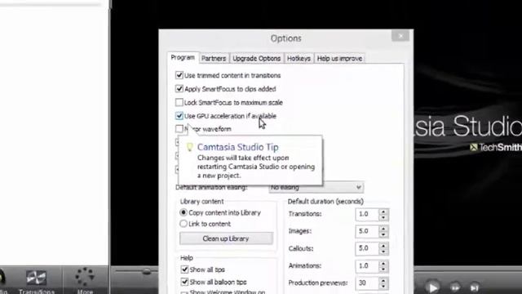Screen dimensions: 522x294
Task: Open the Upgrade Options tab
Action: (x=256, y=58)
